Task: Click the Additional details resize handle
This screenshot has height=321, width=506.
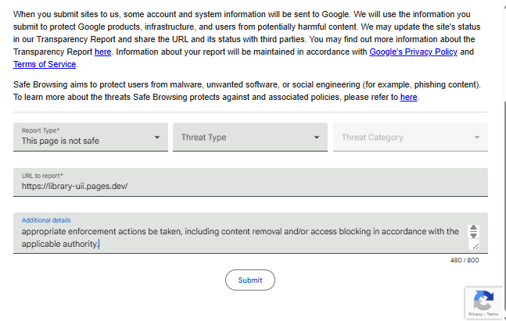Action: 474,246
